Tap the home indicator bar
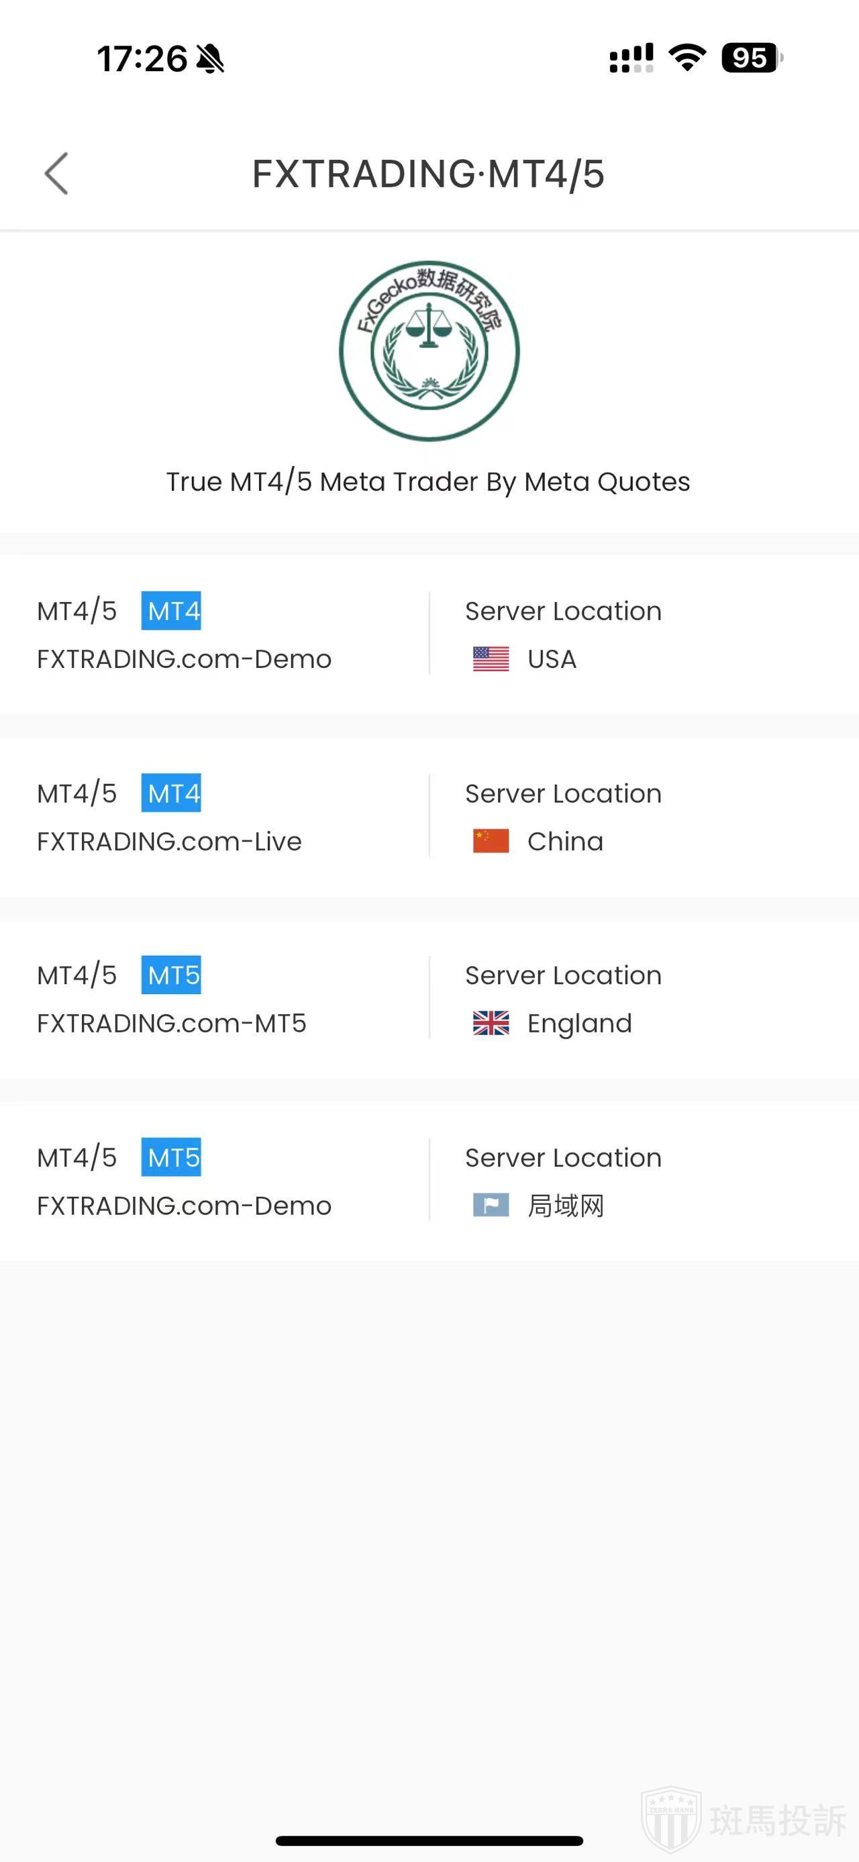Viewport: 859px width, 1862px height. tap(429, 1840)
